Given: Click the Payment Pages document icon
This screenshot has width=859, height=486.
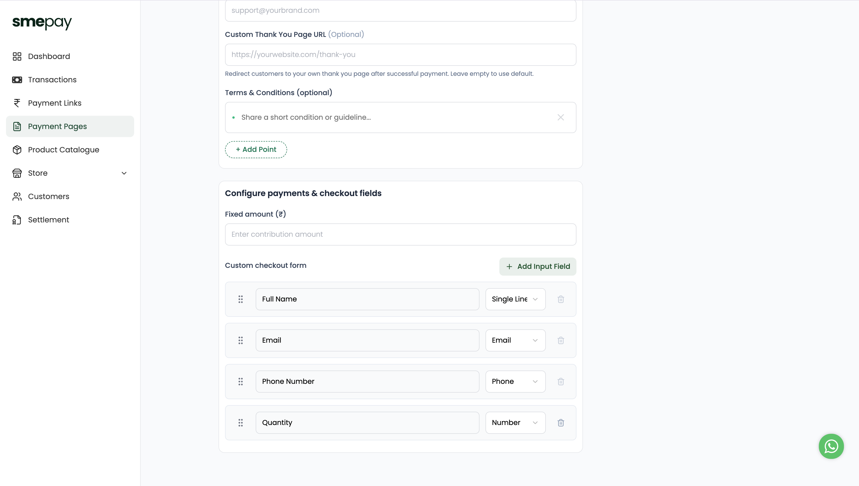Looking at the screenshot, I should click(17, 127).
